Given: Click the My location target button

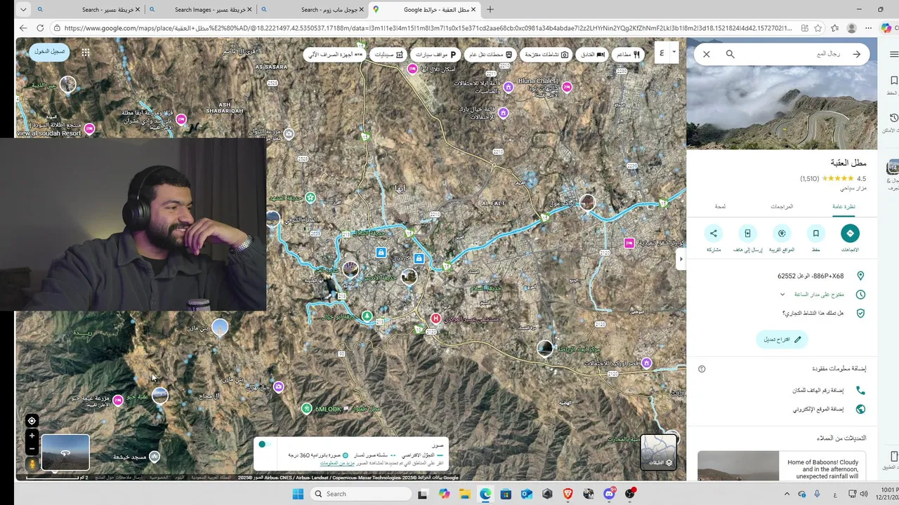Looking at the screenshot, I should click(32, 421).
